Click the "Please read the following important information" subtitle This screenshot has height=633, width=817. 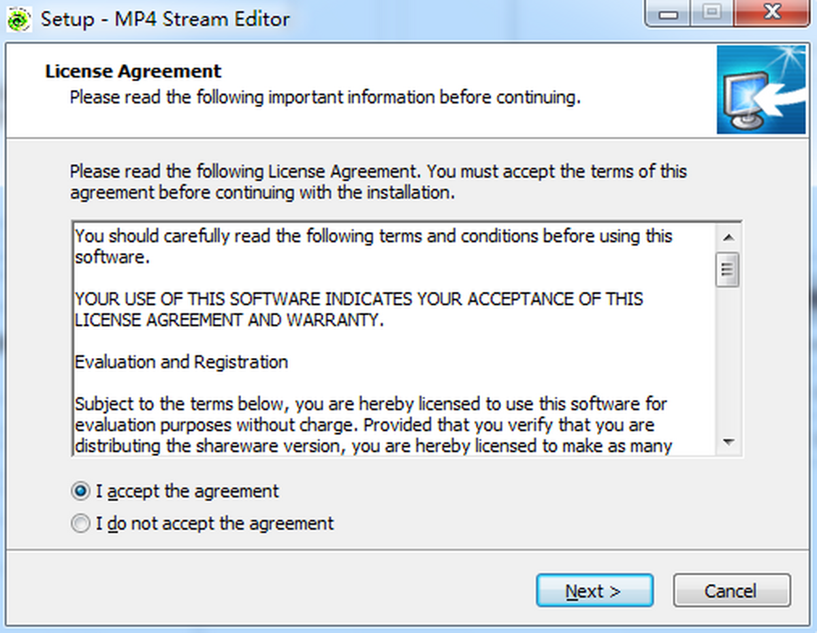tap(325, 97)
